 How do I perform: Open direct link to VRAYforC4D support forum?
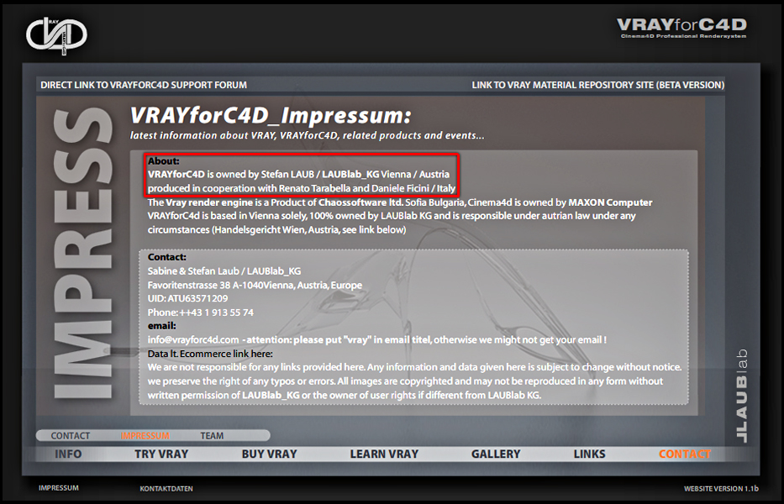point(144,85)
